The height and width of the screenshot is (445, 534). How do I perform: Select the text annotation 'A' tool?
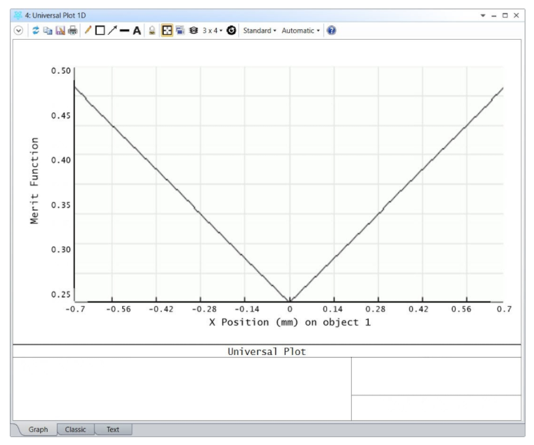pos(137,31)
